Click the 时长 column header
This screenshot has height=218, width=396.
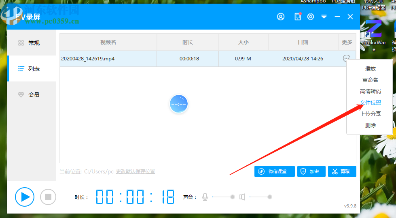(188, 42)
